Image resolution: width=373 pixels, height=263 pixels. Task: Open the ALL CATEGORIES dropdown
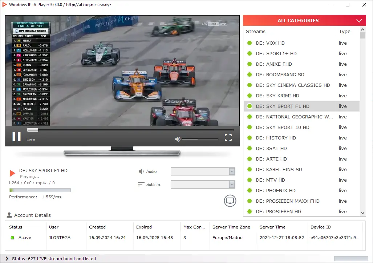coord(304,20)
